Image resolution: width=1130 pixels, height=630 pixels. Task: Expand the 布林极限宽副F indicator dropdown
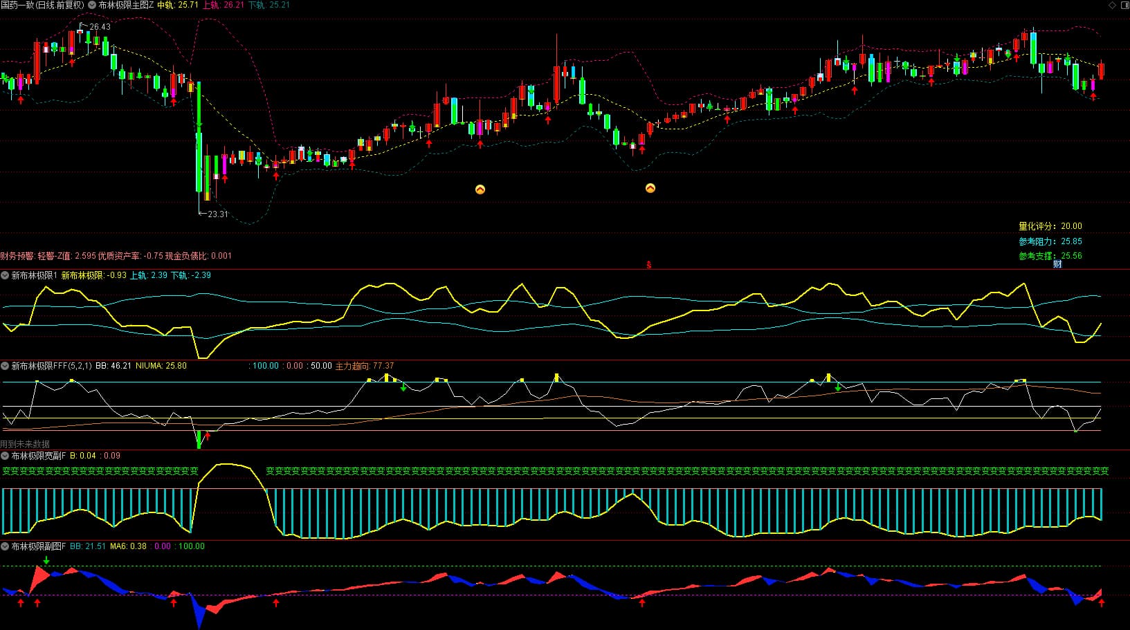(x=6, y=456)
